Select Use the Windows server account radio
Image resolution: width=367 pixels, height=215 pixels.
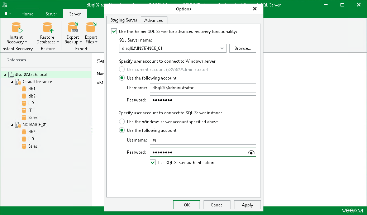122,122
